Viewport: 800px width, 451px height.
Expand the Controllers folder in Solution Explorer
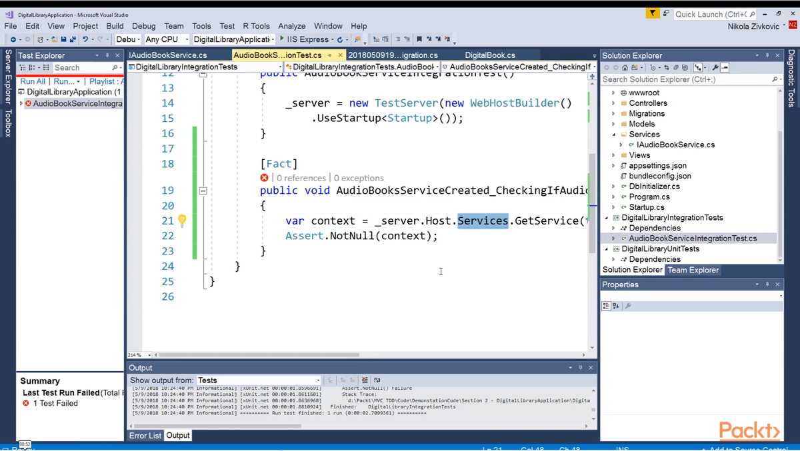(x=614, y=103)
